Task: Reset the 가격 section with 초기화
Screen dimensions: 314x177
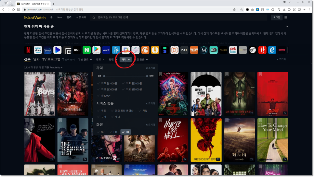Action: [150, 68]
